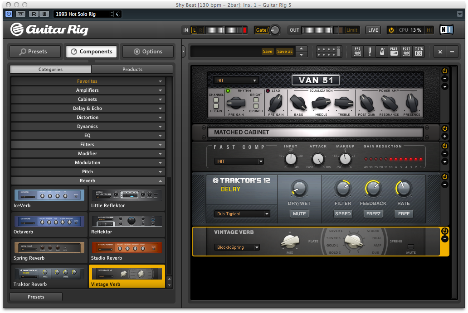
Task: Turn off the Matched Cabinet power
Action: pyautogui.click(x=445, y=128)
